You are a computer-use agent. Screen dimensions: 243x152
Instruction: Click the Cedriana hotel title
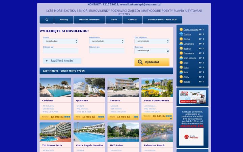coord(48,101)
